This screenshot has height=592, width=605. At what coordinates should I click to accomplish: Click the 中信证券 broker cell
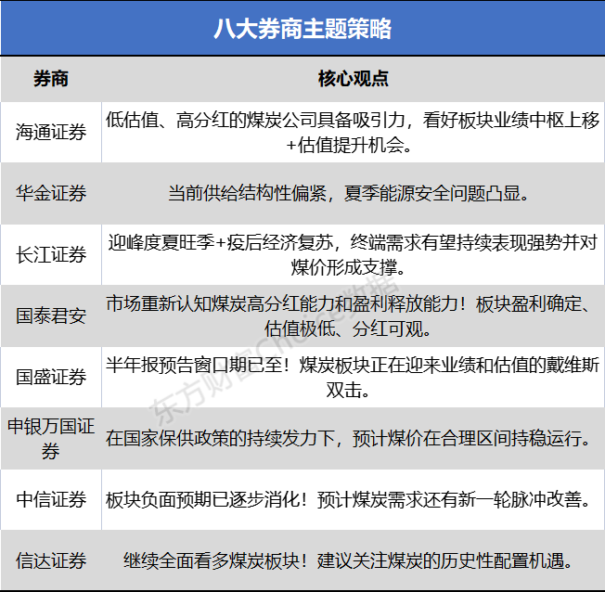point(51,499)
